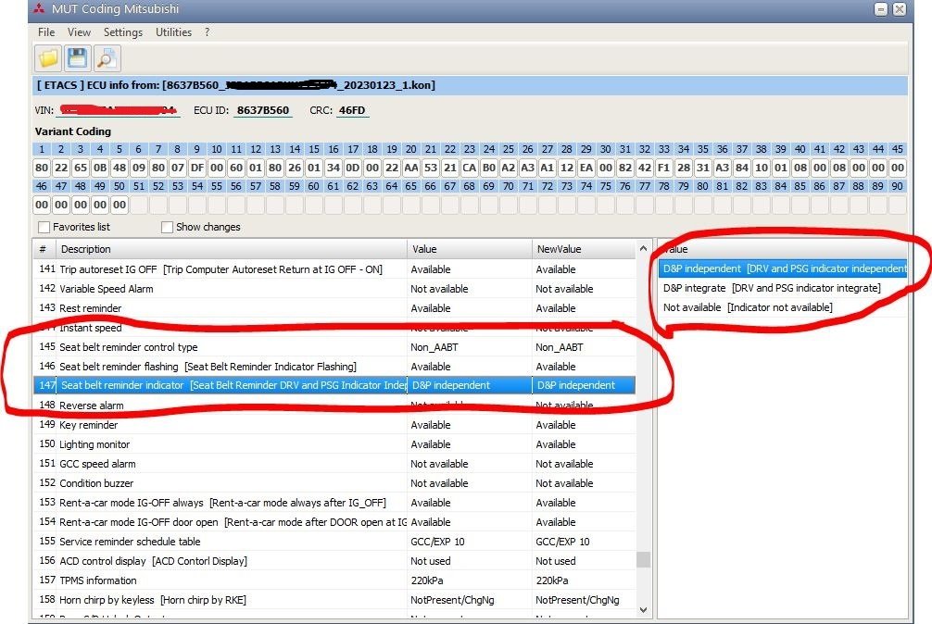This screenshot has height=624, width=932.
Task: Sort the table by Description column header
Action: pos(232,249)
